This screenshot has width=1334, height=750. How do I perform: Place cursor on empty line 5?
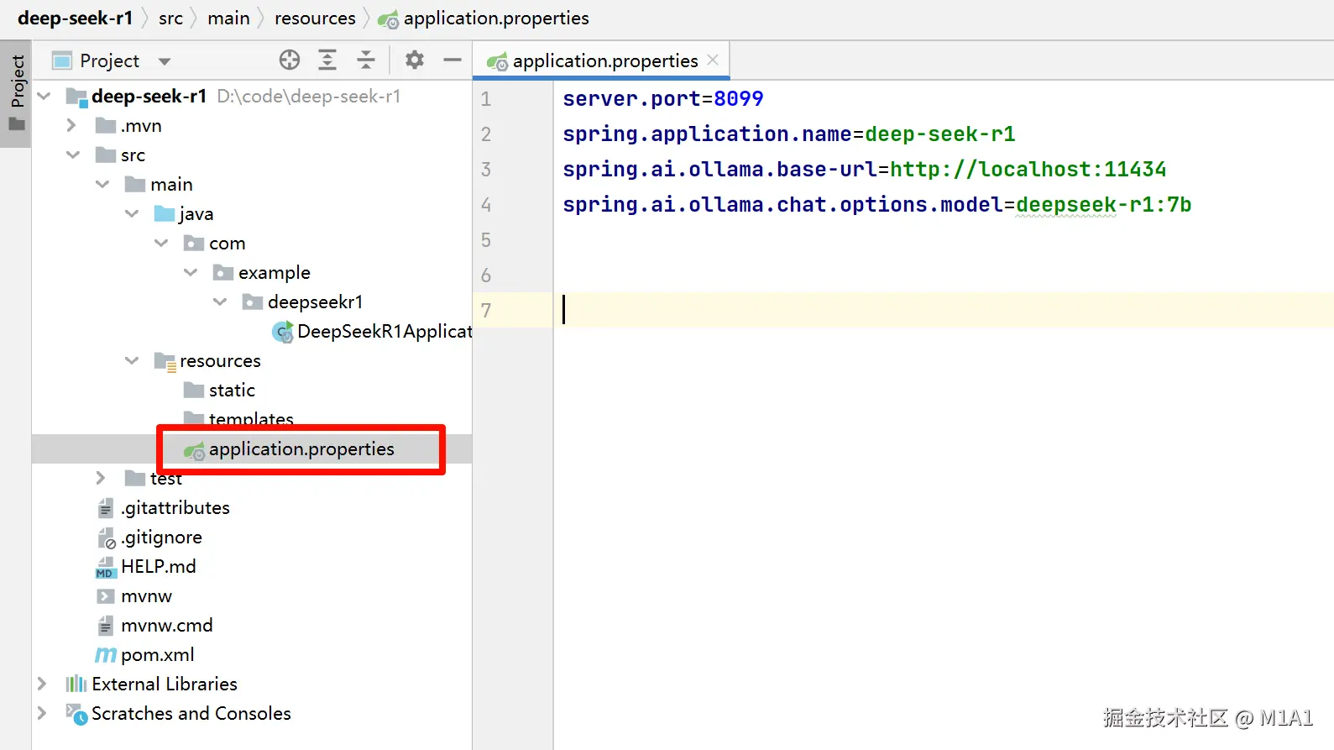(944, 240)
